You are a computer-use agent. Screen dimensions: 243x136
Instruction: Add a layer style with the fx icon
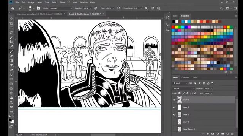[x=208, y=134]
